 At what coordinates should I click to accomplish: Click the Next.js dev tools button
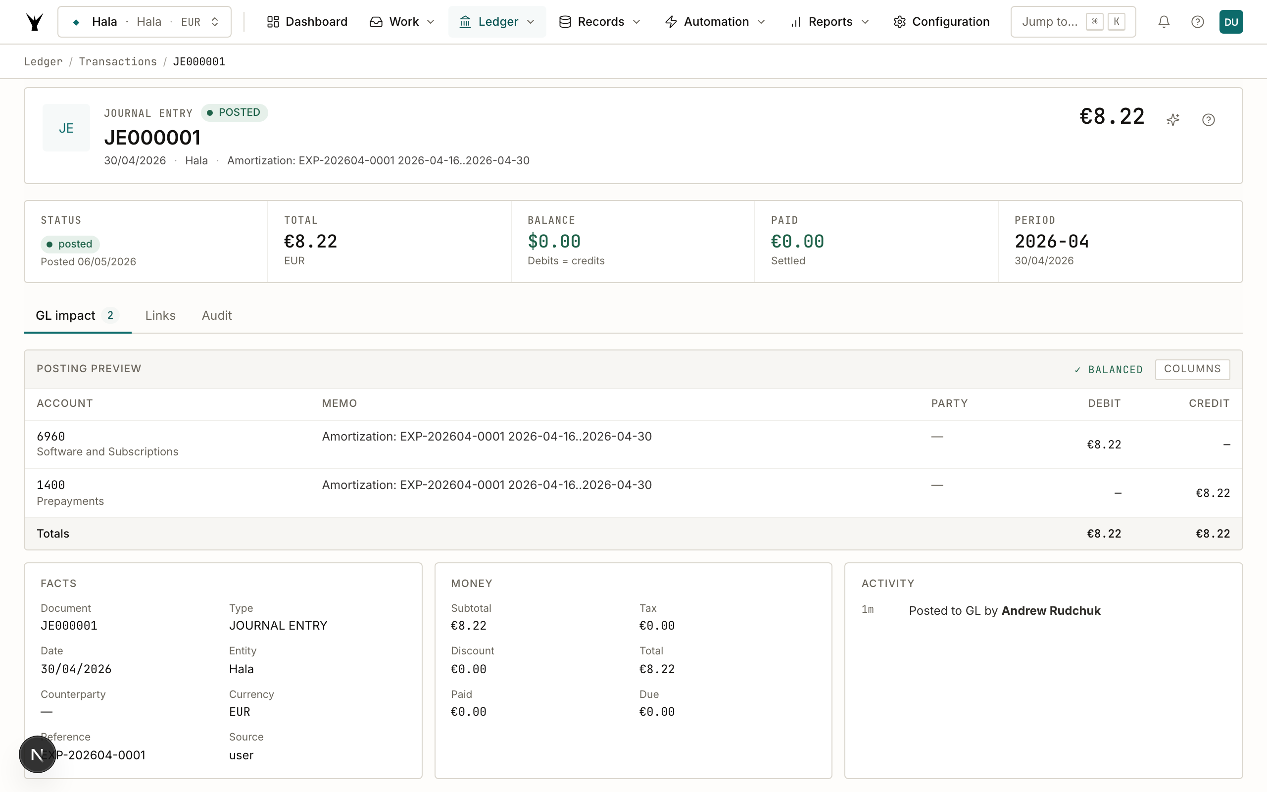(37, 754)
